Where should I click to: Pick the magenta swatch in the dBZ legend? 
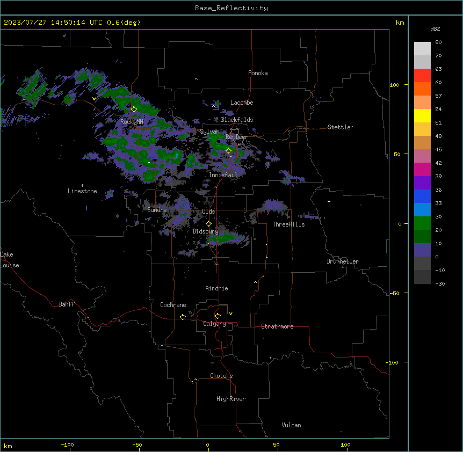pos(422,169)
